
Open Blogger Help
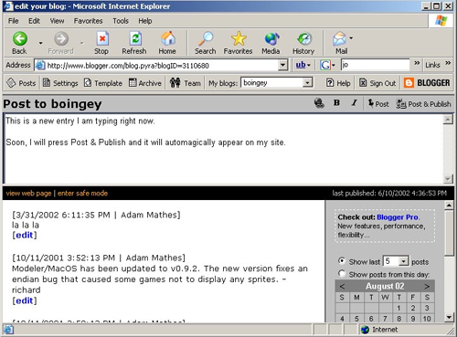click(338, 83)
